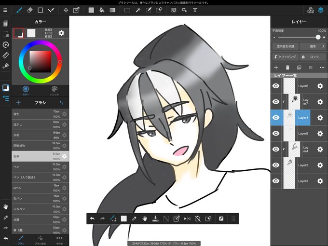Open the brush sort arrows
This screenshot has width=328, height=246.
coord(61,102)
